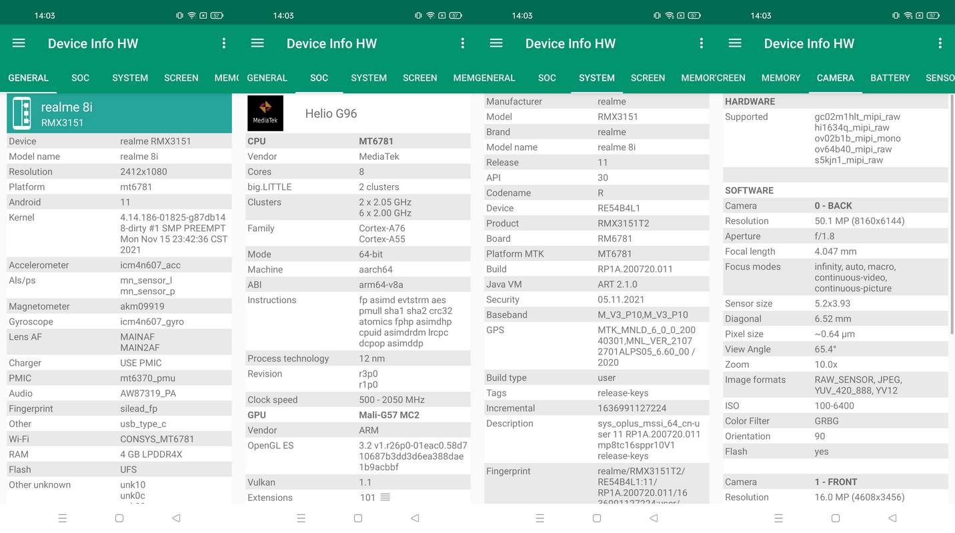The width and height of the screenshot is (955, 533).
Task: Select Color Filter GRBG row
Action: point(836,421)
